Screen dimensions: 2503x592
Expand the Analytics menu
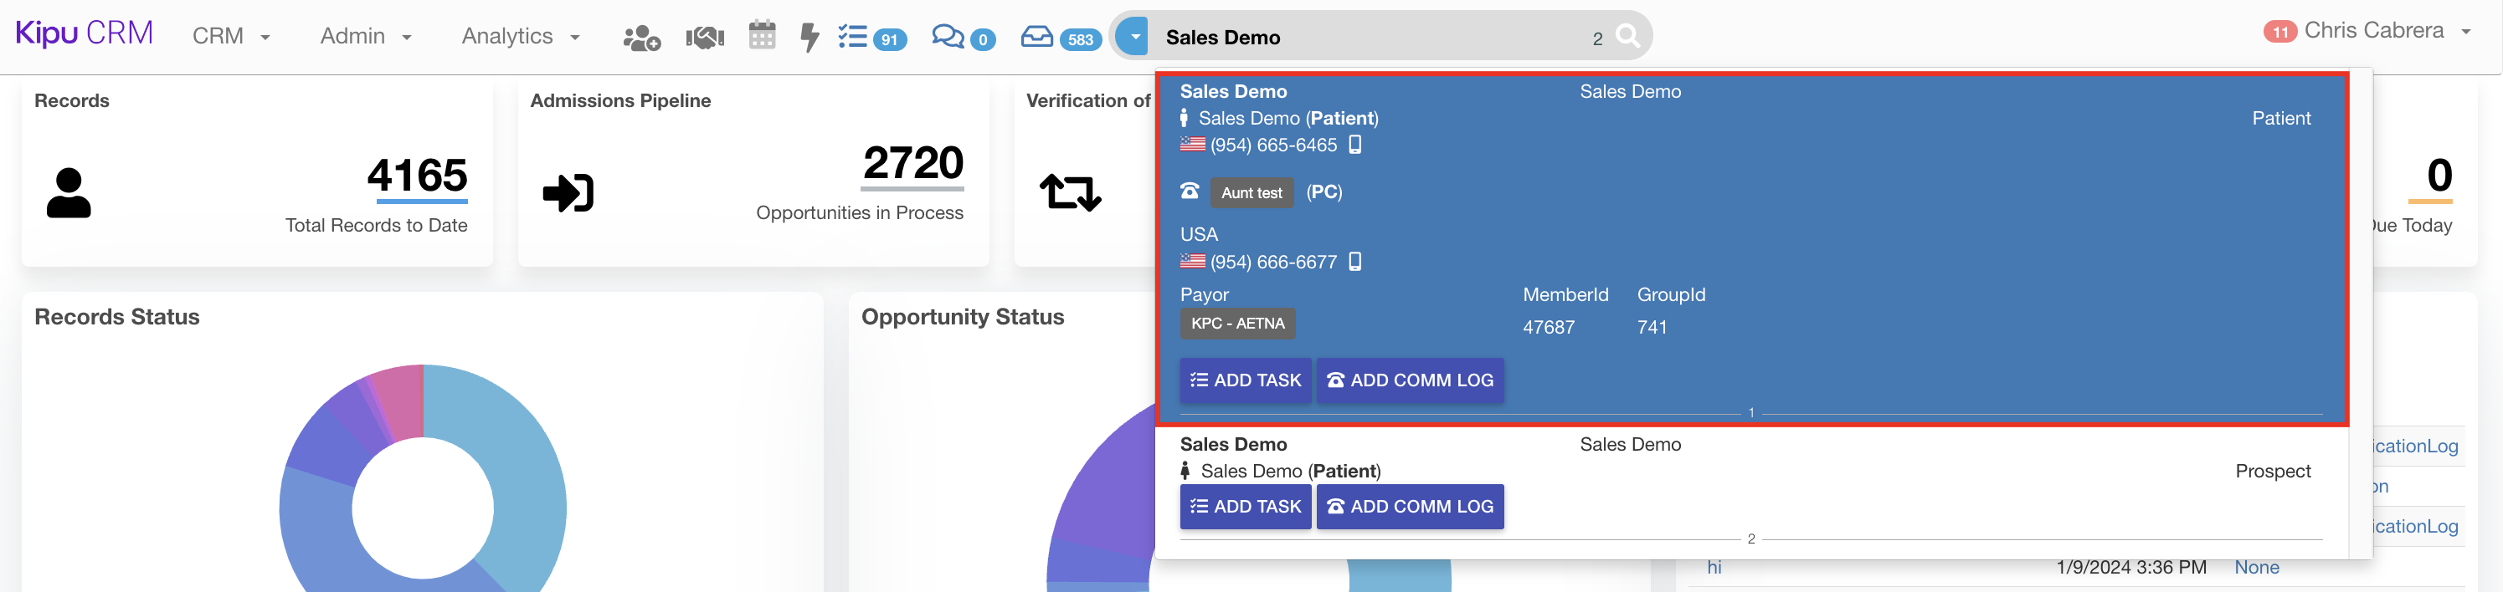coord(520,37)
